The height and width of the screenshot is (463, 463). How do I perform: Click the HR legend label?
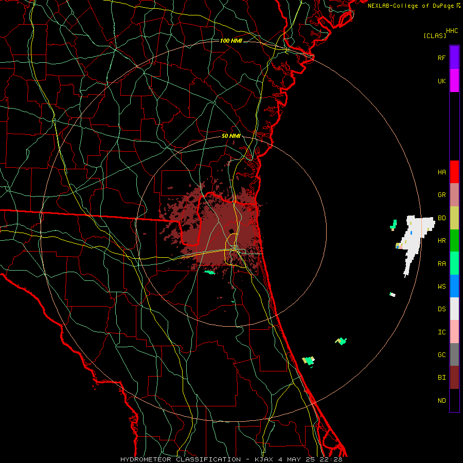441,241
